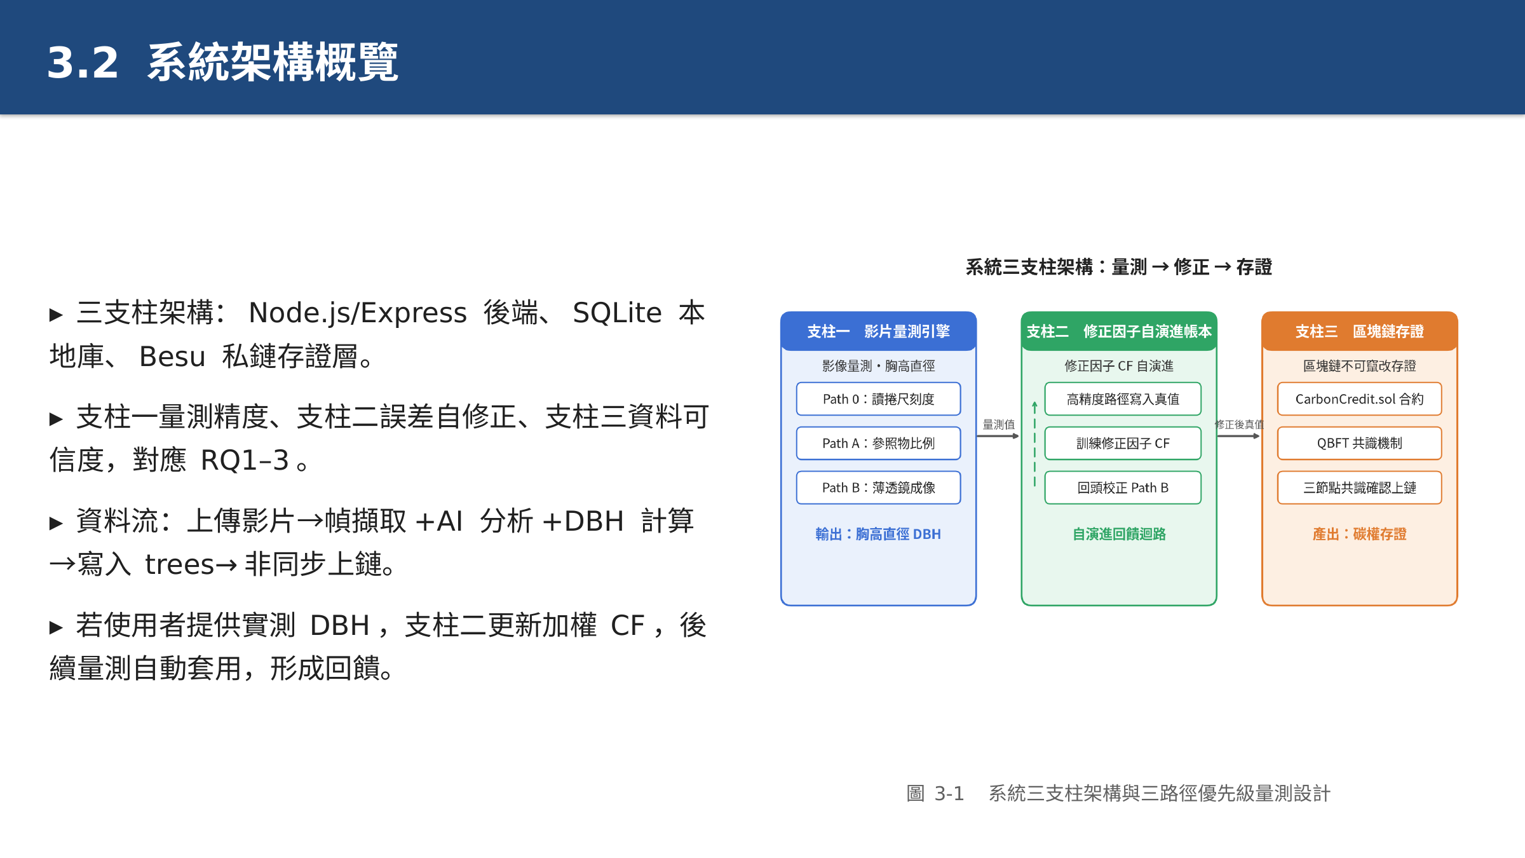Click the green dashed feedback arrow
Screen dimensions: 1525x858
[1034, 444]
